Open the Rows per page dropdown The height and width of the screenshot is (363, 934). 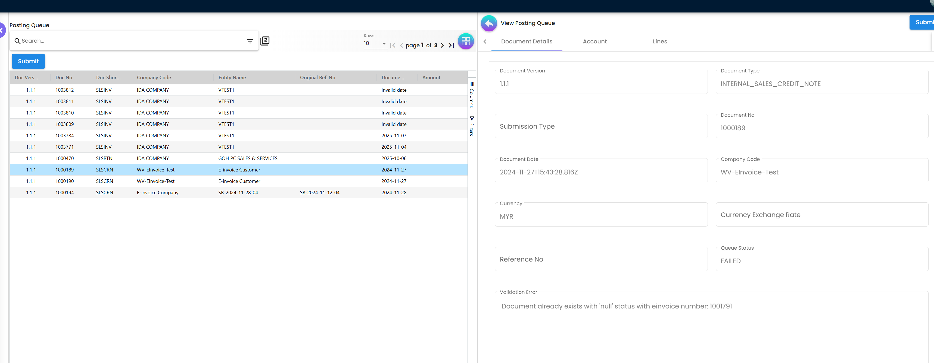[375, 43]
